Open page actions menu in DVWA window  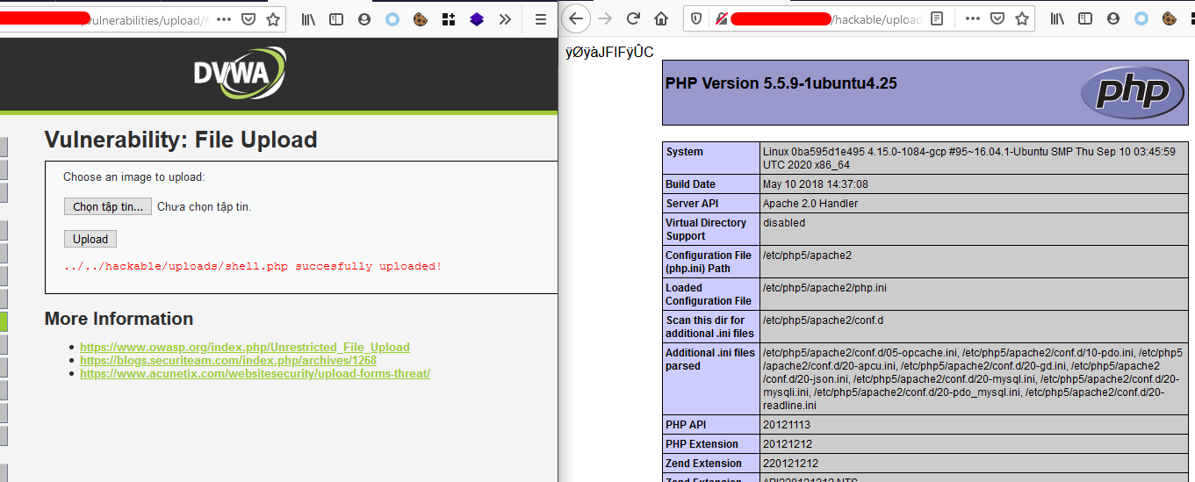tap(224, 18)
